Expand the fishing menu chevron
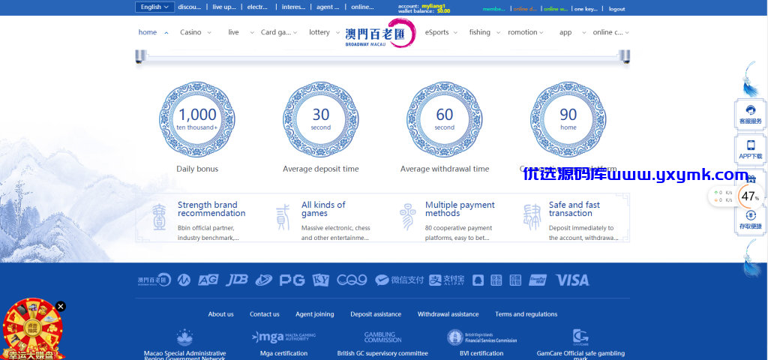Viewport: 768px width, 360px height. 498,33
